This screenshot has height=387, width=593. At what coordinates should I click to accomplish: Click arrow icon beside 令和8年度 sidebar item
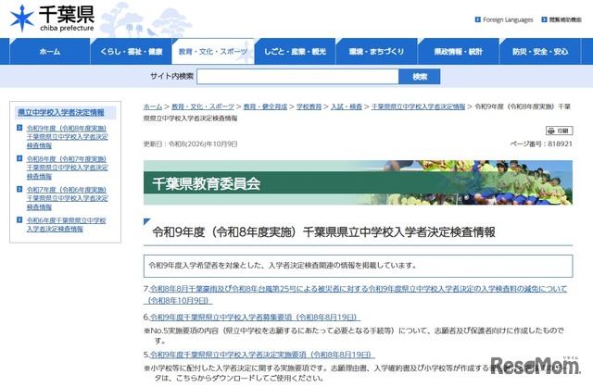click(x=19, y=158)
